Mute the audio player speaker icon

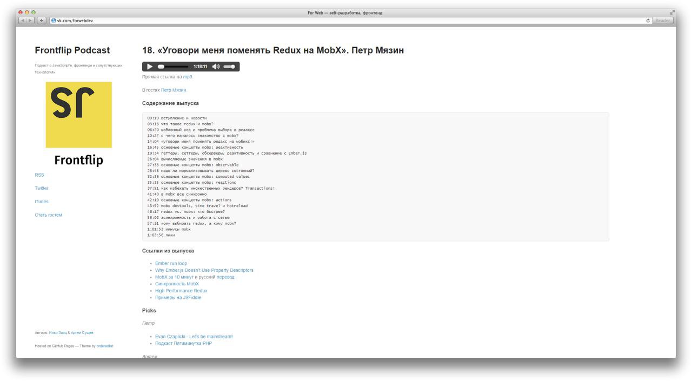[216, 66]
